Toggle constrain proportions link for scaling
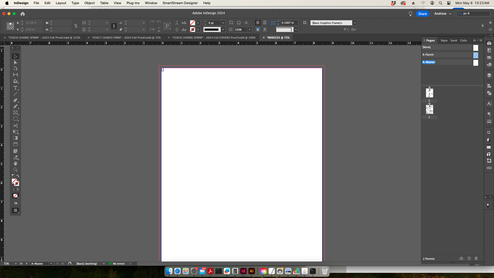The width and height of the screenshot is (494, 278). (114, 26)
